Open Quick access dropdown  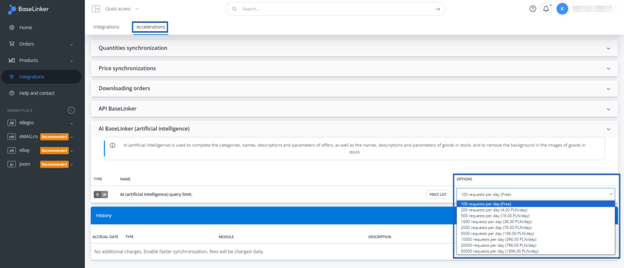coord(122,9)
